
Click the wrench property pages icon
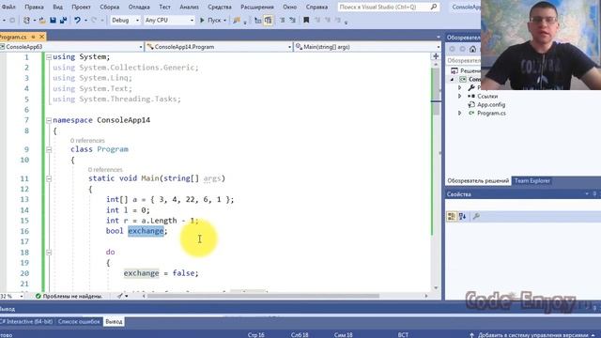coord(476,217)
